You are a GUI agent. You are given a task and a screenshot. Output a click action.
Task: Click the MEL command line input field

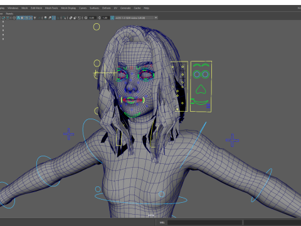coord(204,222)
